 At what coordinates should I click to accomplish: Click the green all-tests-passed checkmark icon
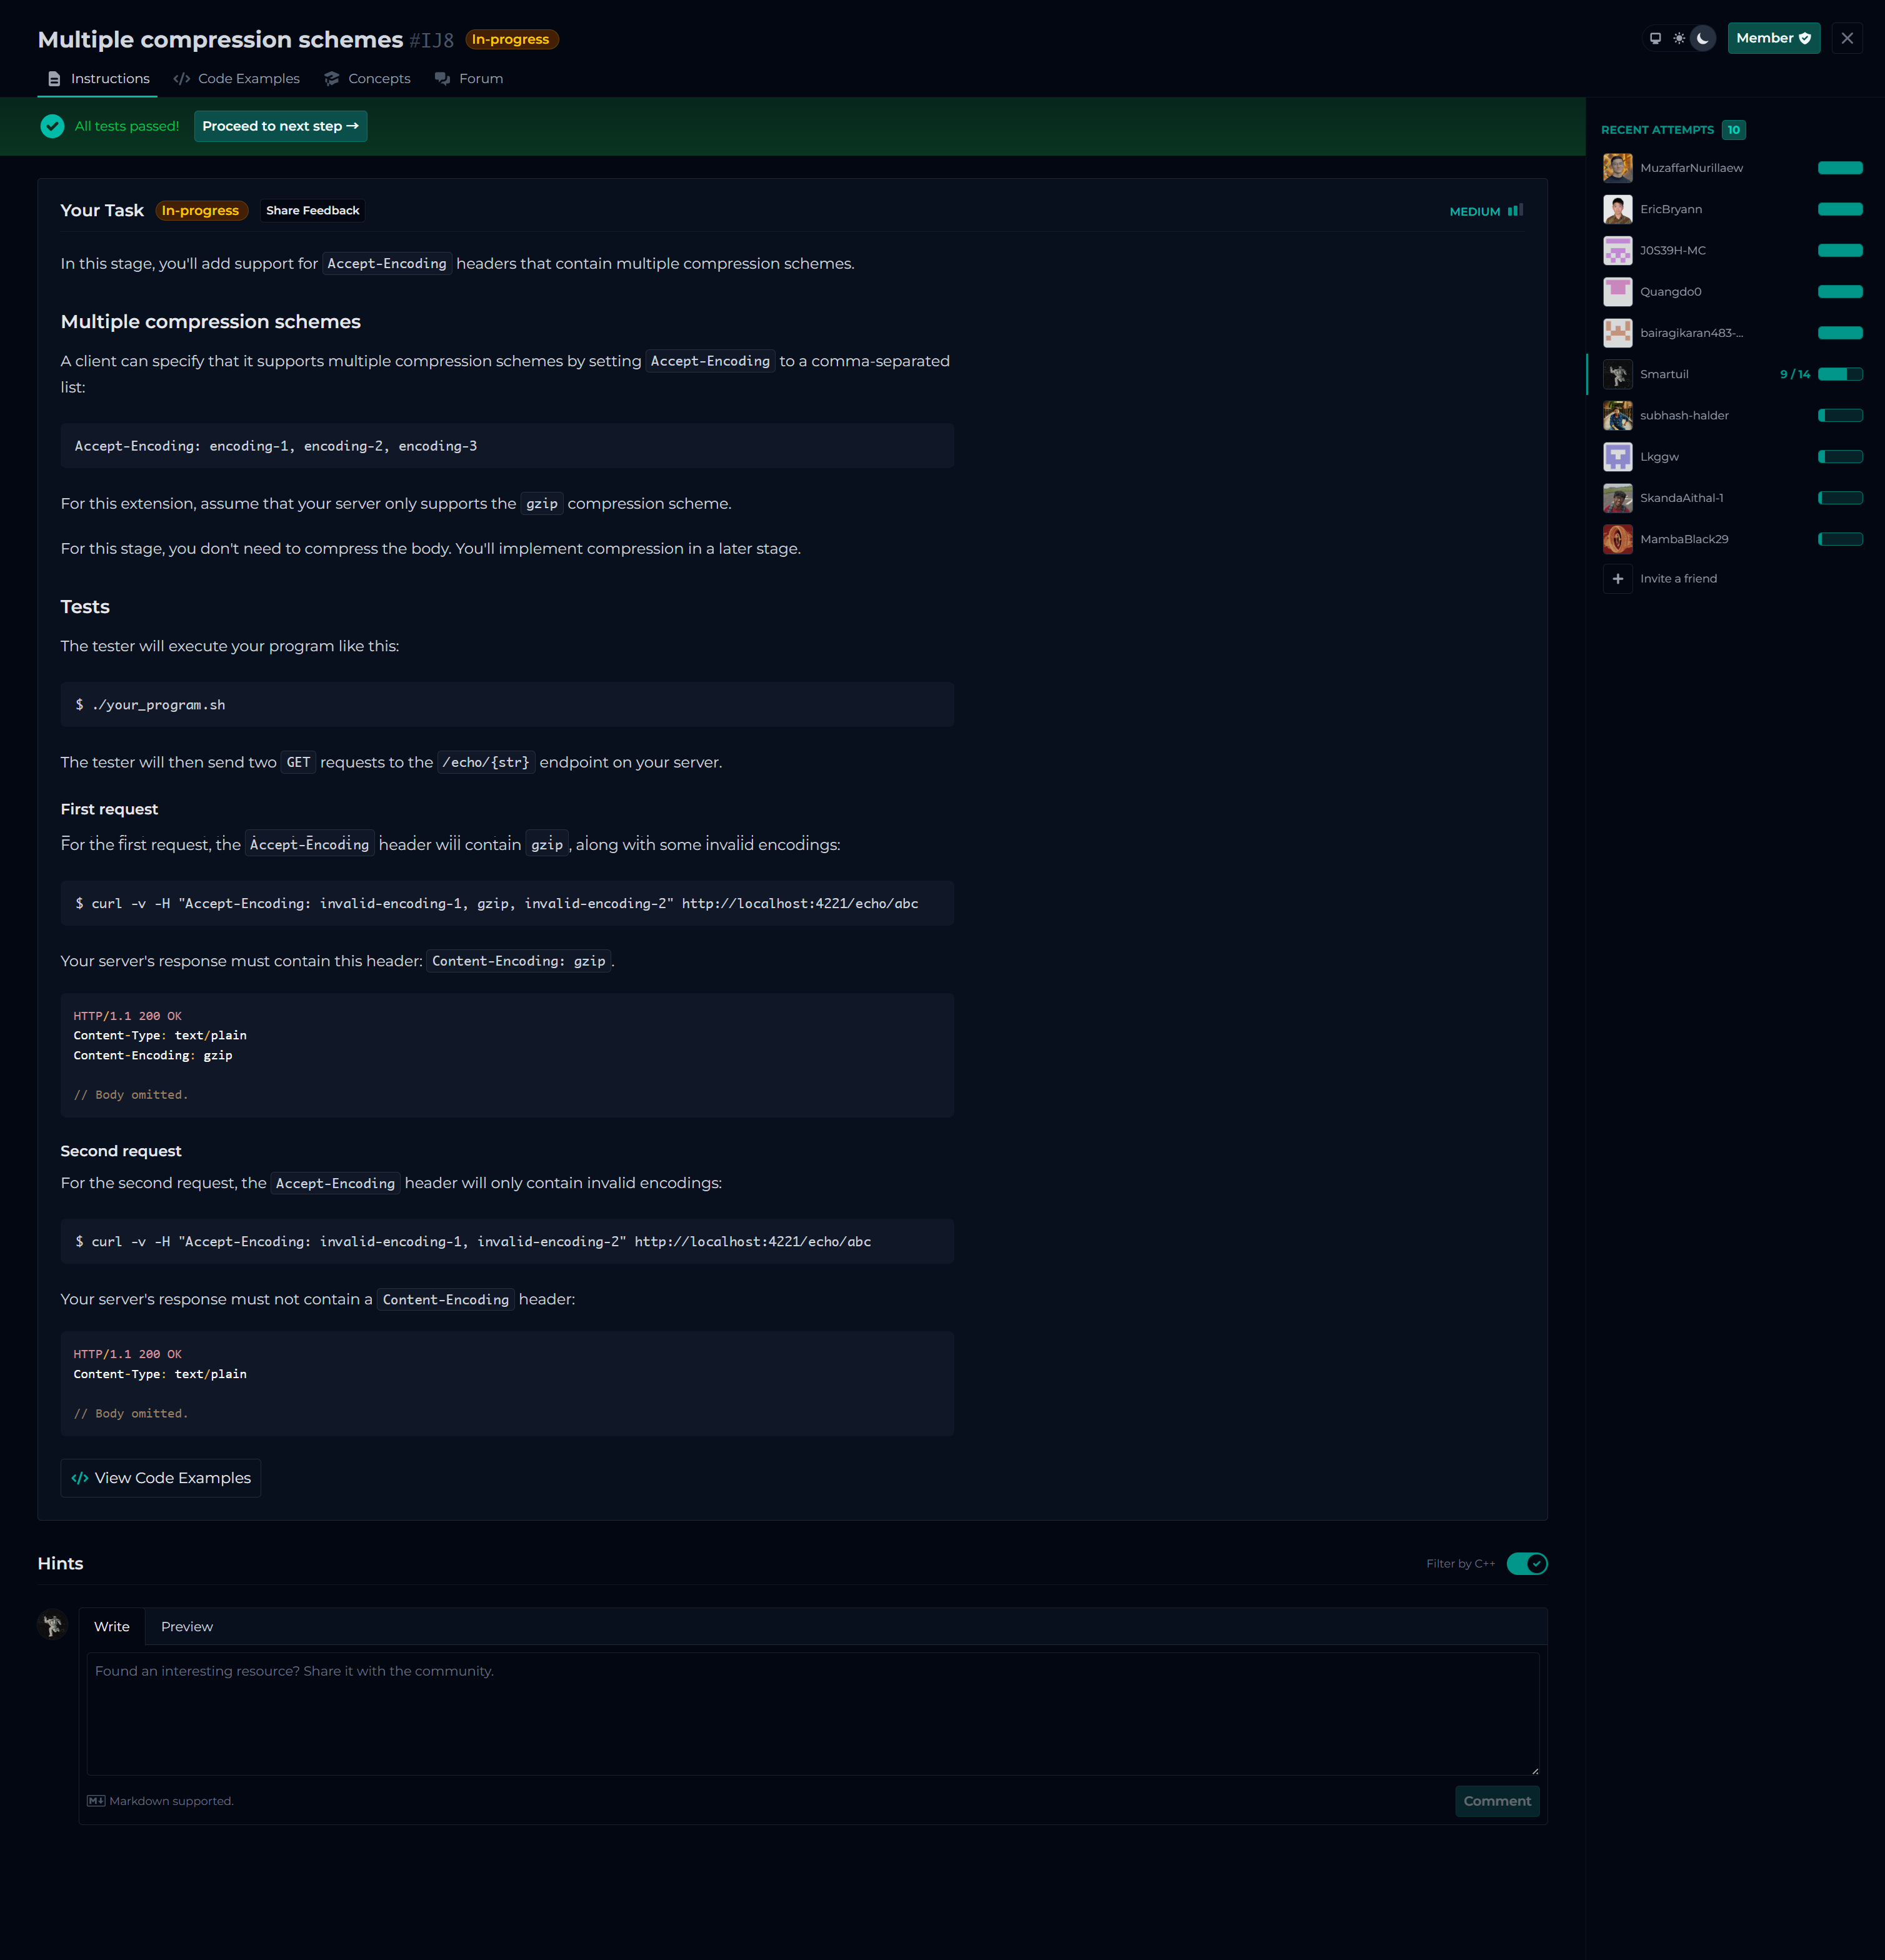point(52,126)
